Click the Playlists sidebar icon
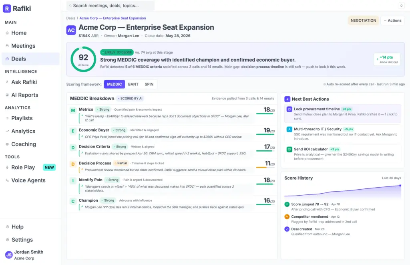The height and width of the screenshot is (265, 410). pyautogui.click(x=7, y=118)
